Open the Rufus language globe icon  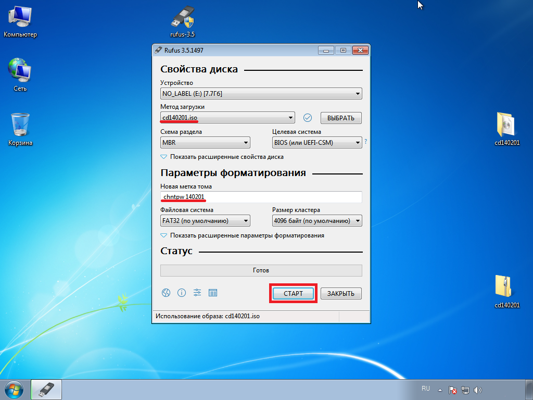point(166,293)
